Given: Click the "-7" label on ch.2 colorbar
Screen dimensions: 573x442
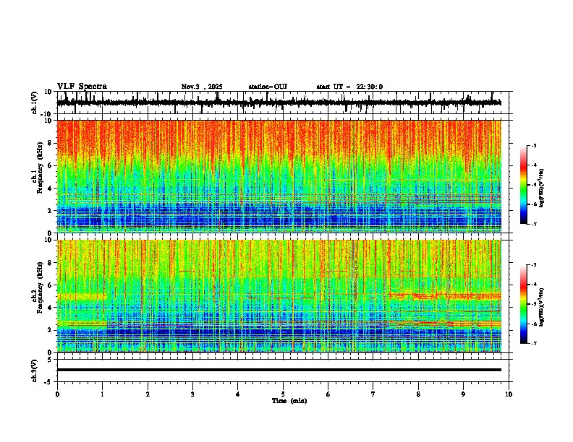Looking at the screenshot, I should [x=534, y=343].
